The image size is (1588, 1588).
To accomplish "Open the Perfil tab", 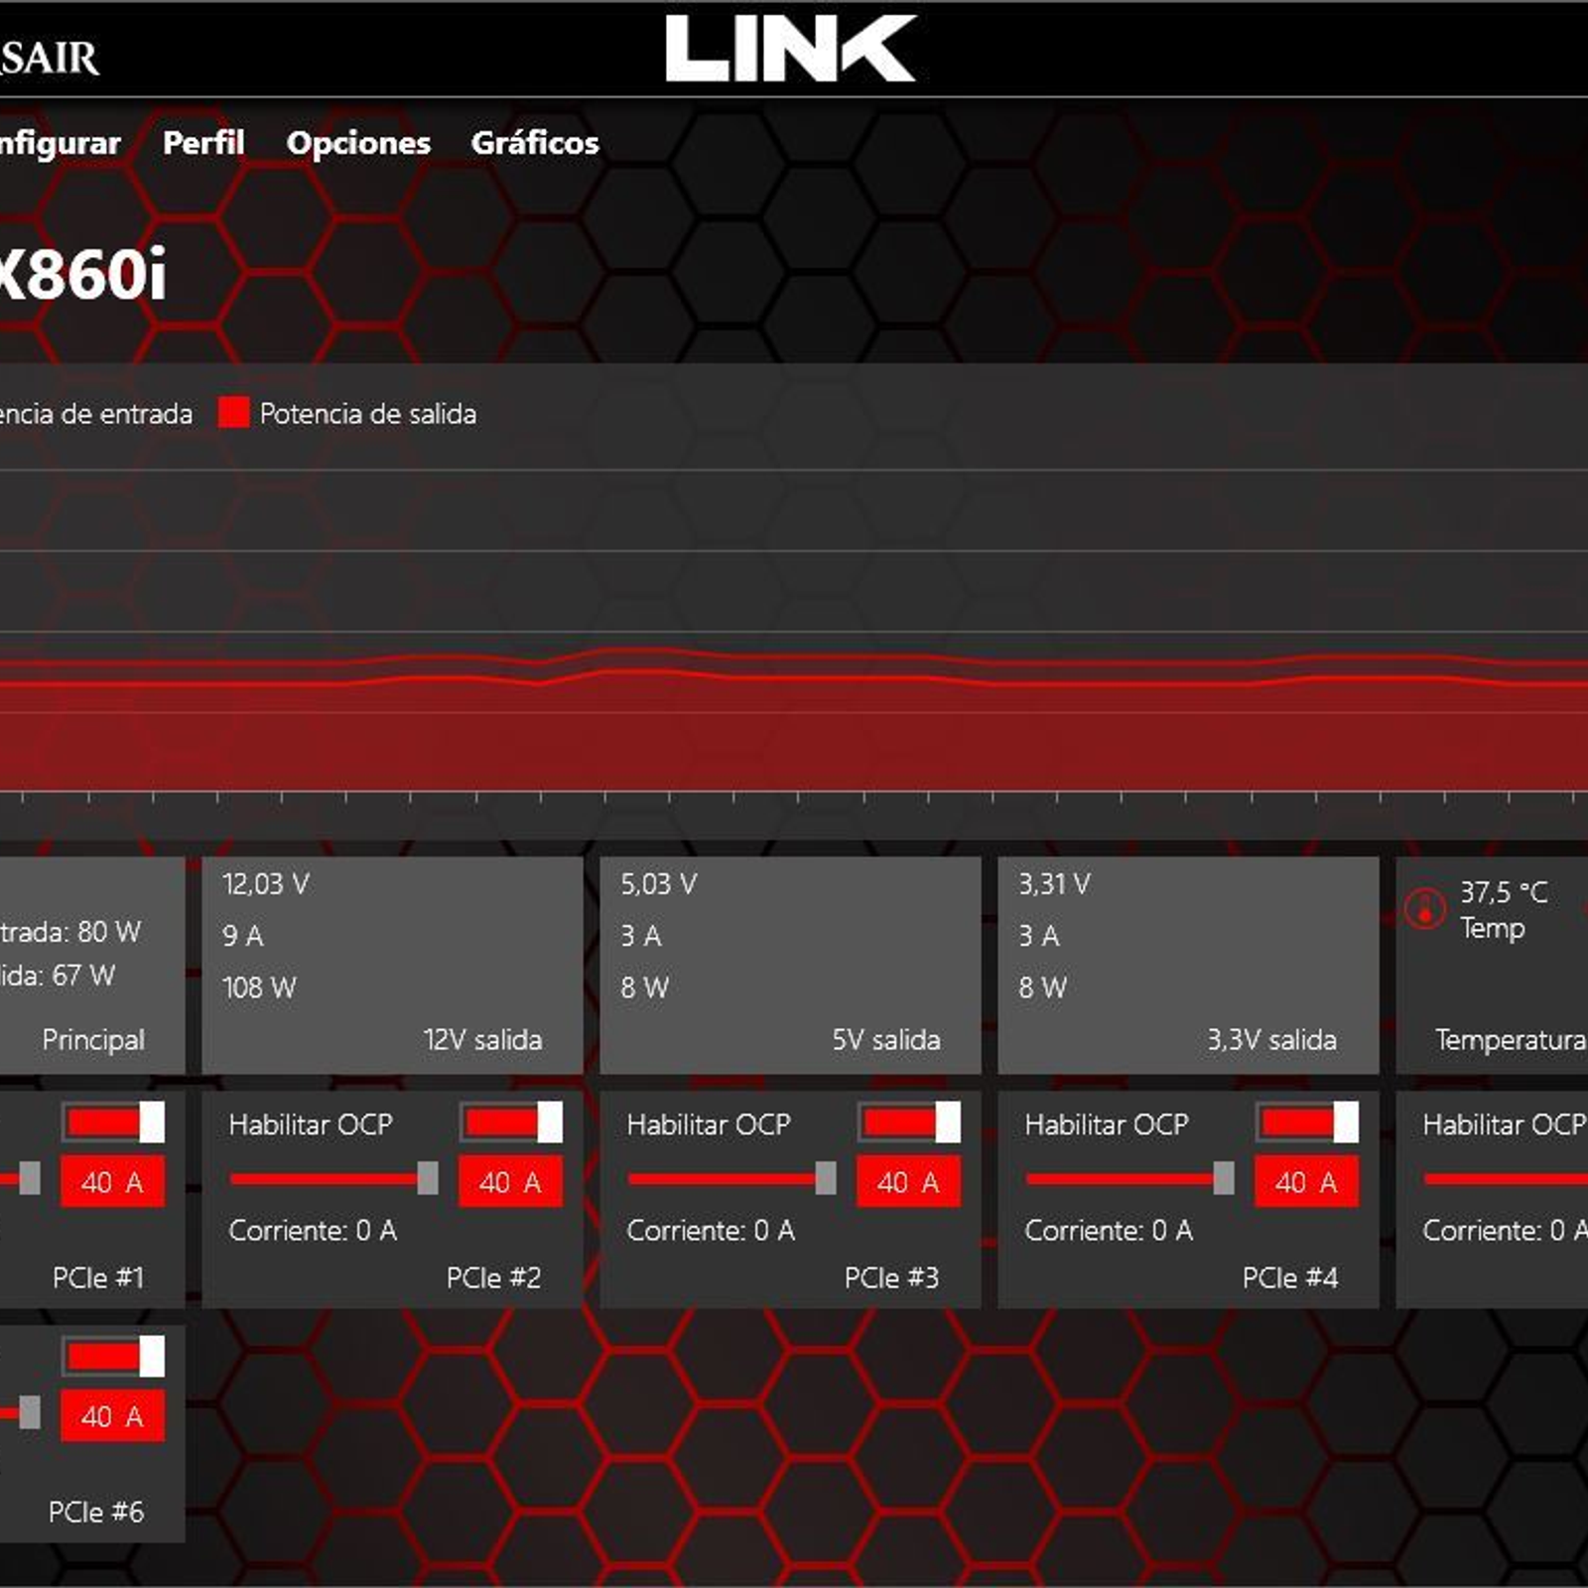I will point(203,143).
